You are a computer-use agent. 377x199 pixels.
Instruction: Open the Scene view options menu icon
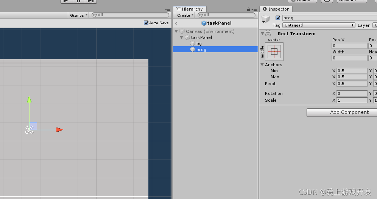168,9
